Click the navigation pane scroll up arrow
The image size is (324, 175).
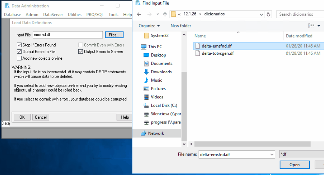184,35
